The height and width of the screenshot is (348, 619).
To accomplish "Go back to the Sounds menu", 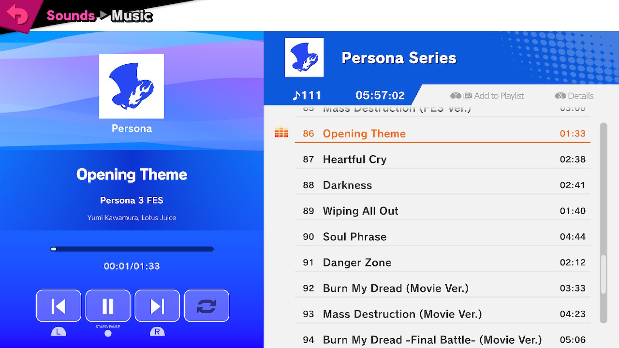I will coord(71,15).
